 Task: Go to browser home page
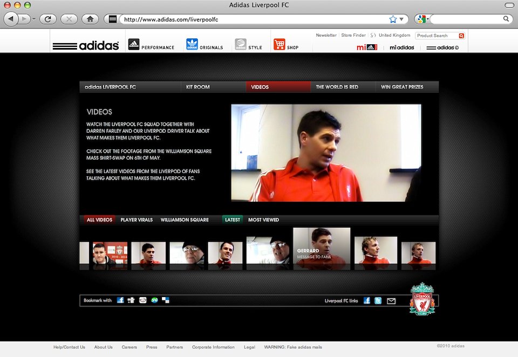point(90,19)
